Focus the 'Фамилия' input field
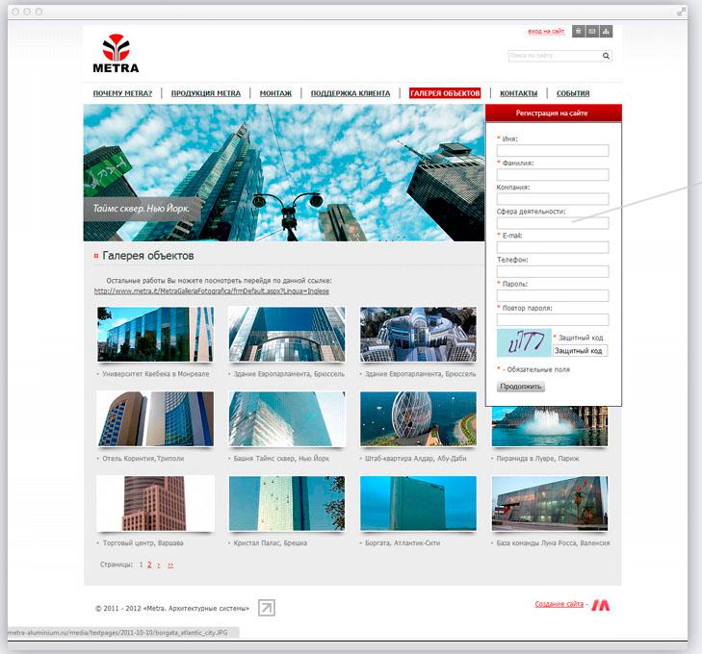 (553, 174)
